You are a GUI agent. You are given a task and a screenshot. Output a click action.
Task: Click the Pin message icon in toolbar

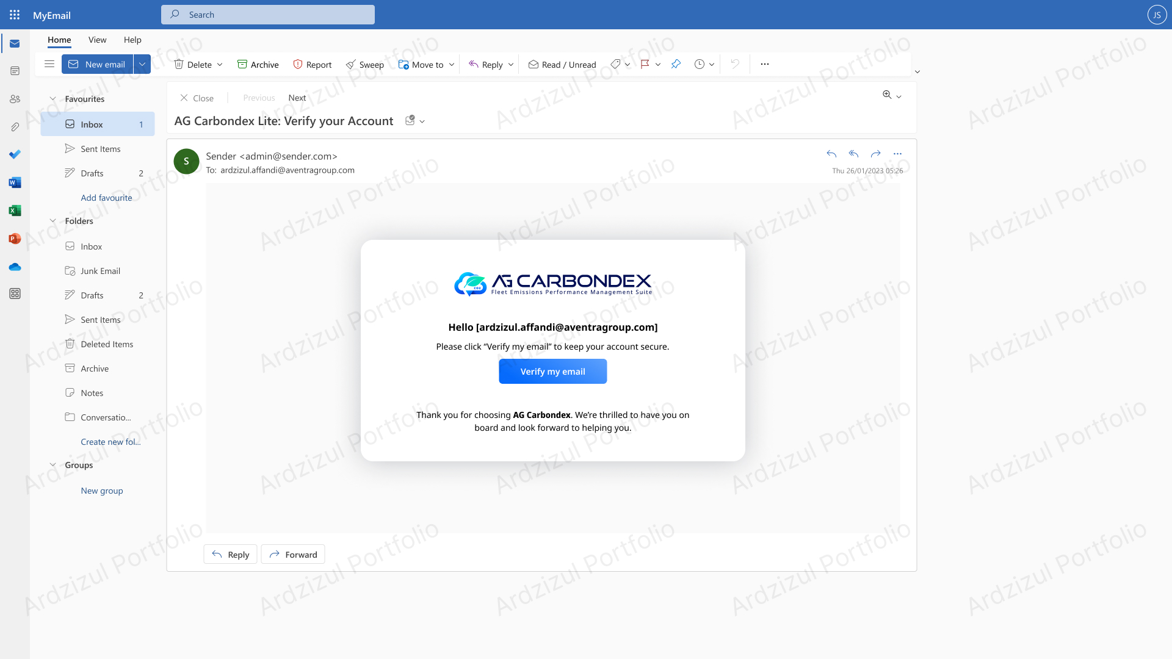click(x=676, y=64)
